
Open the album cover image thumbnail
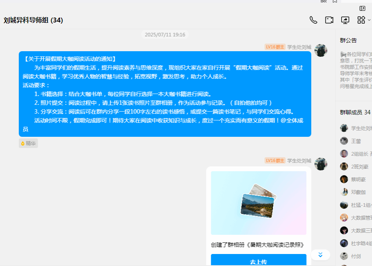tap(258, 203)
